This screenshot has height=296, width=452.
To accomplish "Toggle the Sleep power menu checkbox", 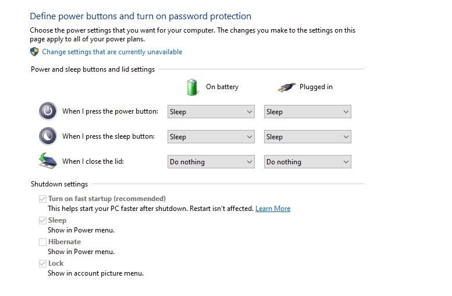I will click(42, 220).
